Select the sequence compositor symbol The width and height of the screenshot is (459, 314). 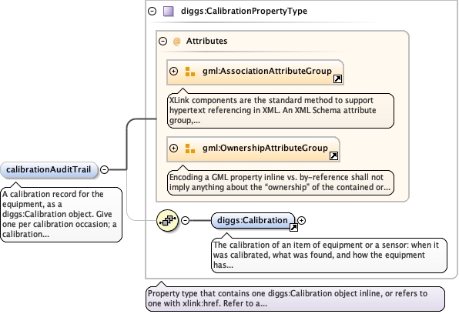(167, 220)
